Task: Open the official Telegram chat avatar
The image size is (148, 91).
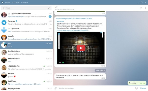Action: point(4,22)
